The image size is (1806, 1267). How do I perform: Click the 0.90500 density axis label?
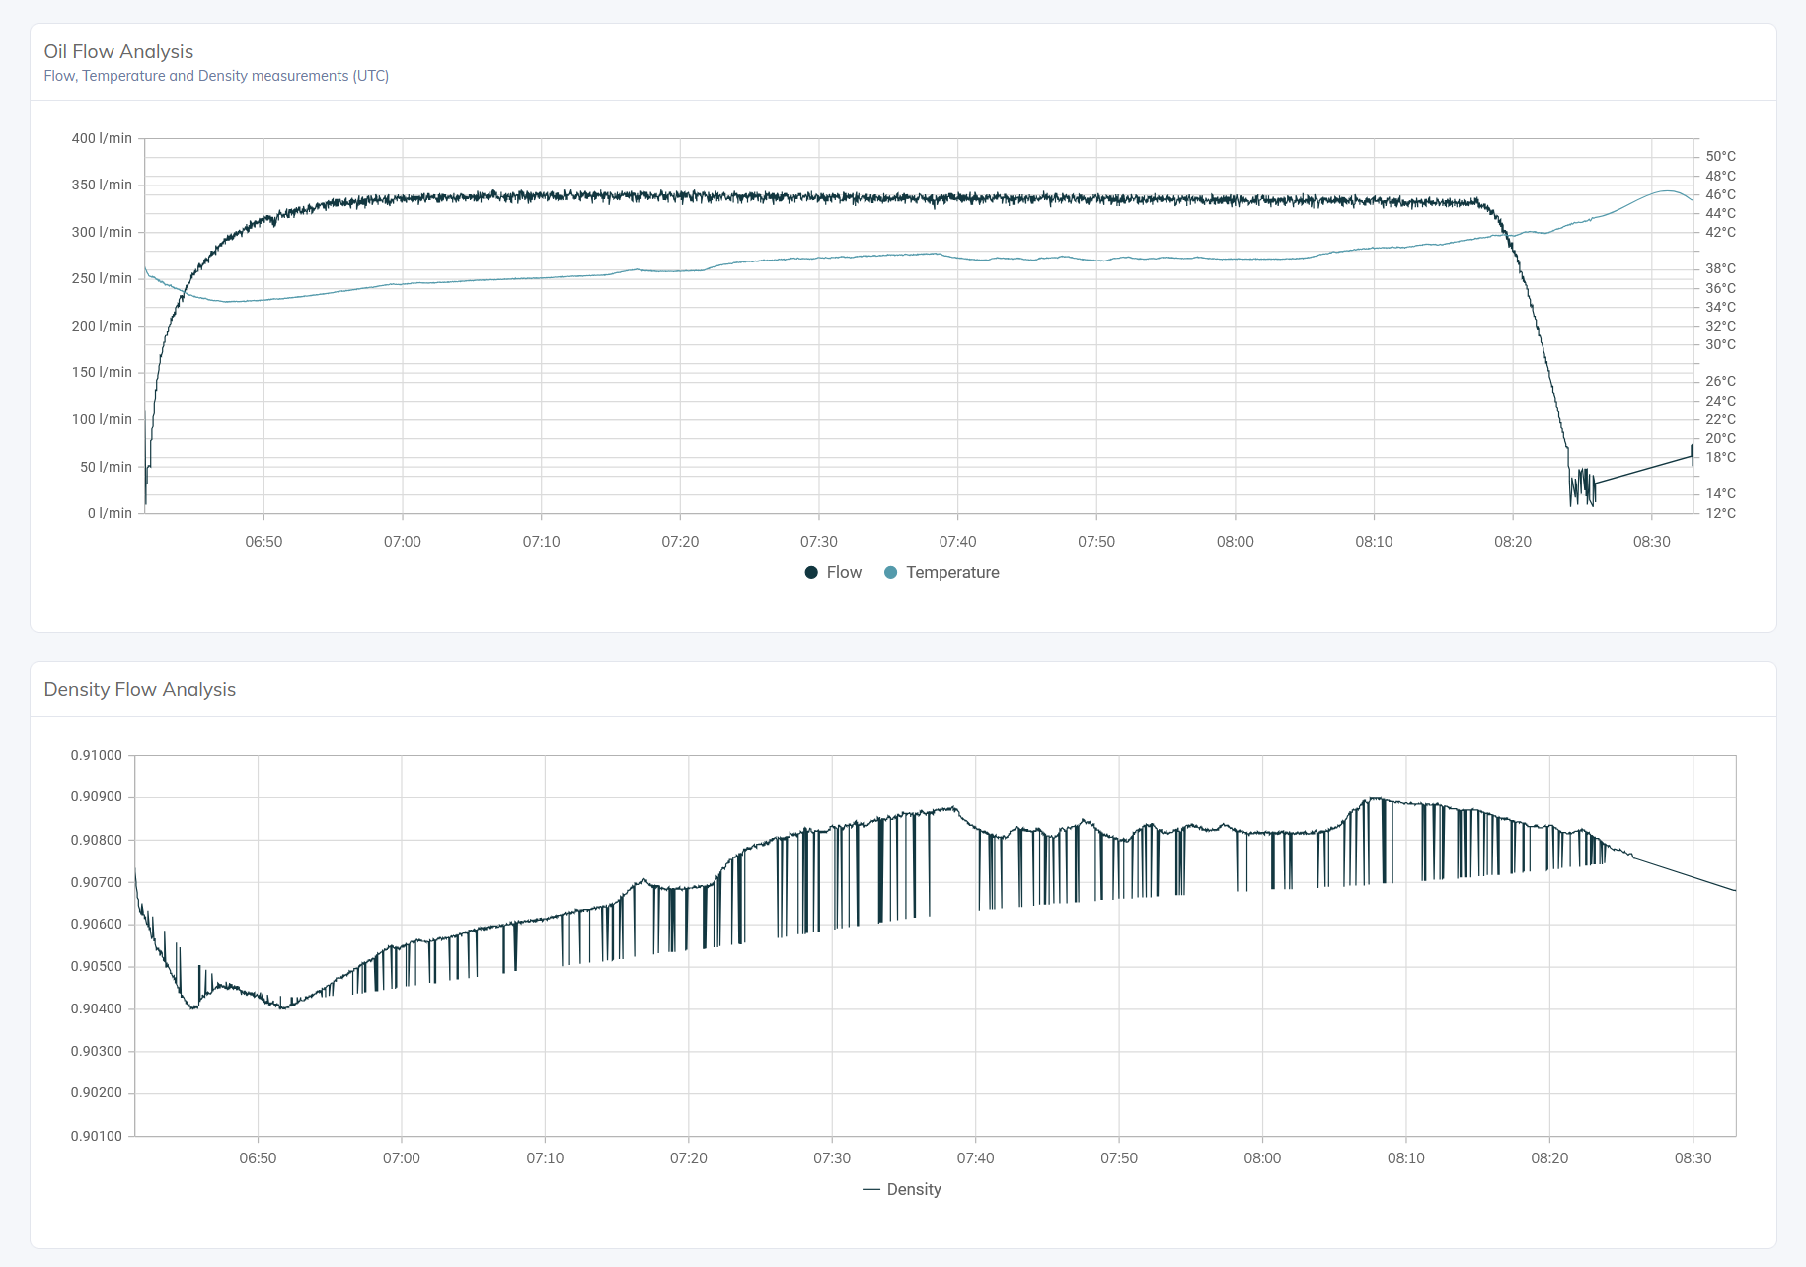pos(97,966)
